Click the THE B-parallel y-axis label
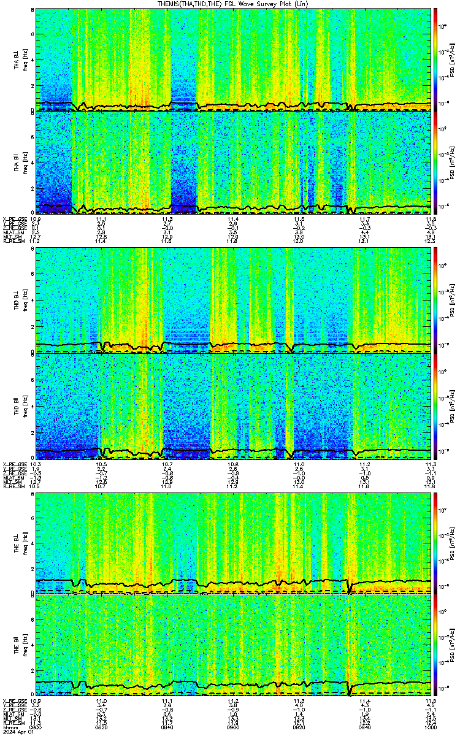This screenshot has width=460, height=736. (x=17, y=646)
